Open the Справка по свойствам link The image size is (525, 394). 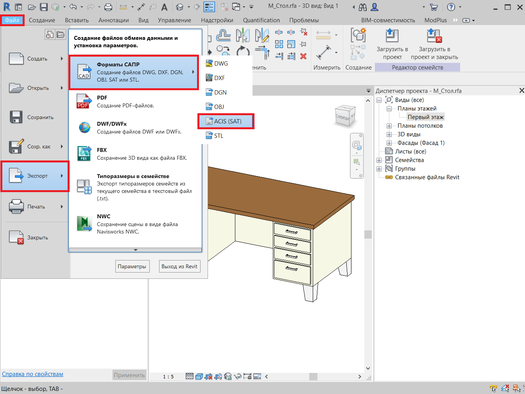pyautogui.click(x=32, y=374)
